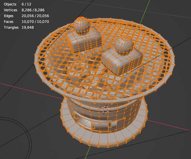Click the Objects statistics label

click(x=10, y=4)
